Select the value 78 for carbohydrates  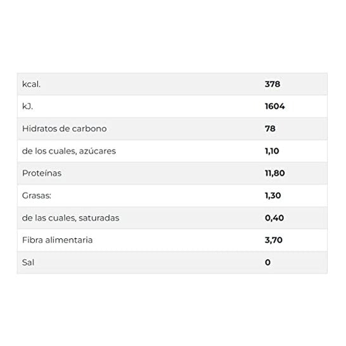tap(270, 129)
